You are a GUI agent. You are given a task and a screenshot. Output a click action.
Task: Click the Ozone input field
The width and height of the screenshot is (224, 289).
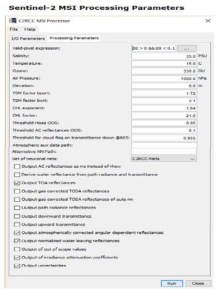(x=164, y=71)
